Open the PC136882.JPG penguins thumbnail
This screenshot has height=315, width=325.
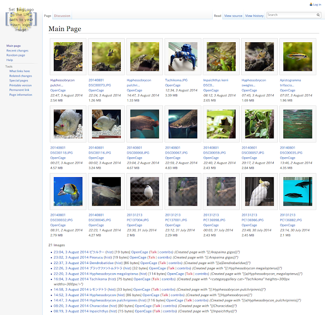coord(298,191)
